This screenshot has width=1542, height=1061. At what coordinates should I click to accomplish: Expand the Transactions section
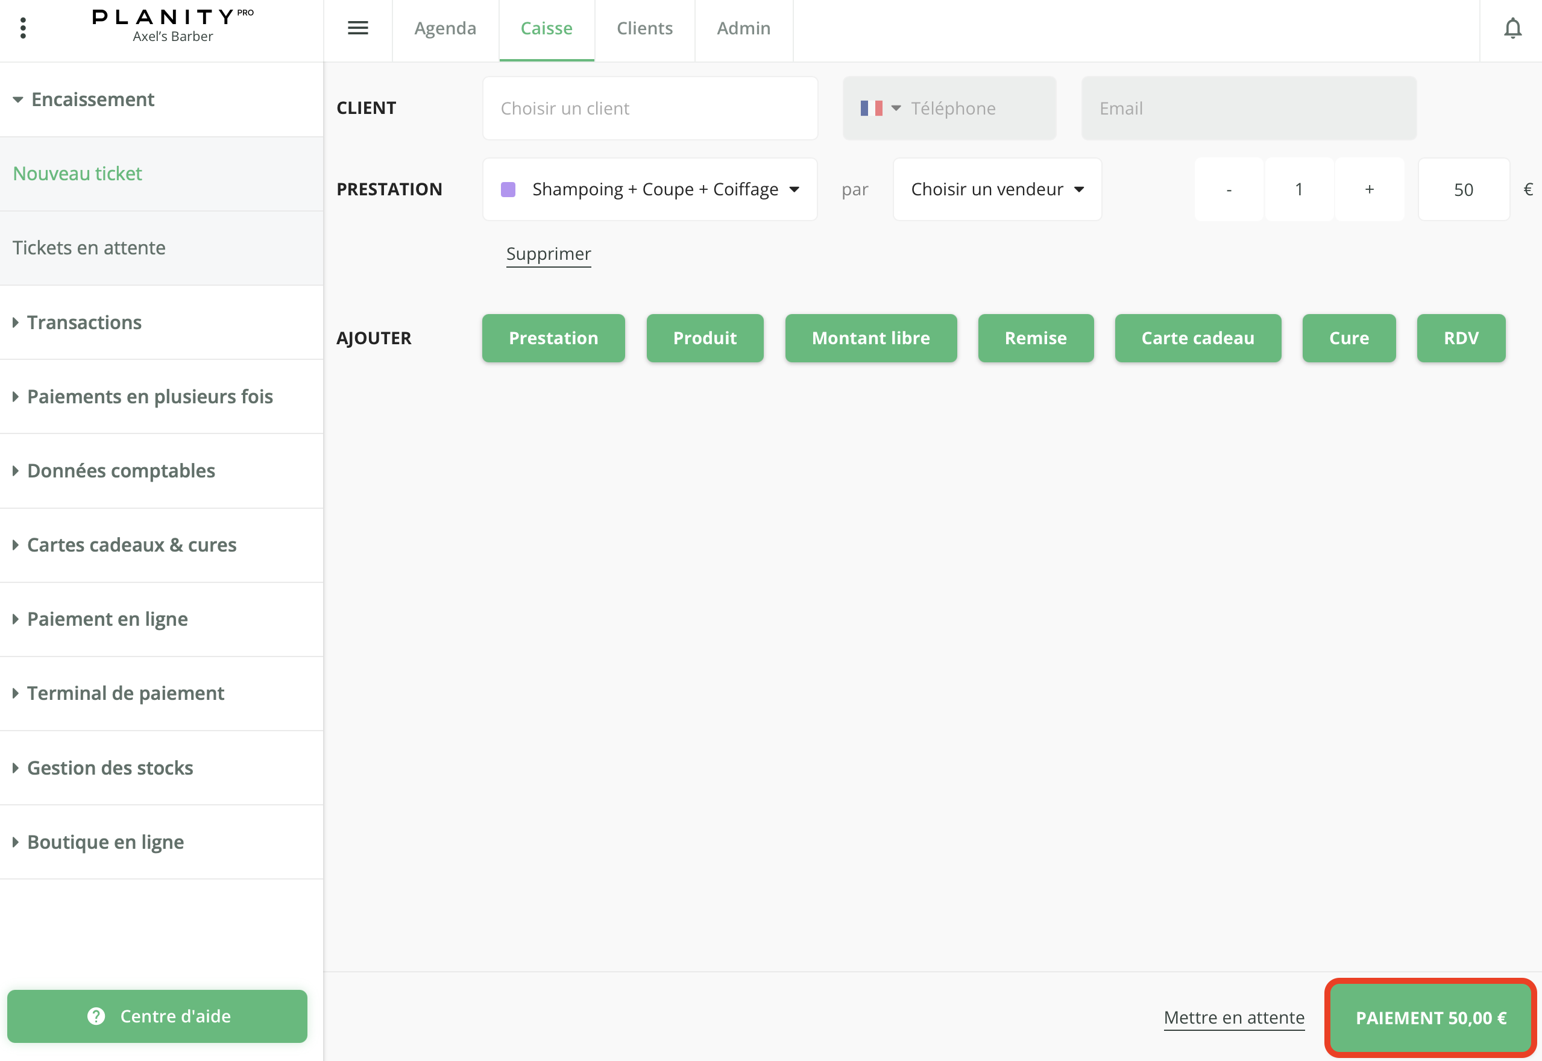[x=83, y=323]
